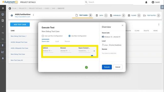Viewport: 164px width, 92px height.
Task: Select the TC item in sidebar
Action: point(3,39)
